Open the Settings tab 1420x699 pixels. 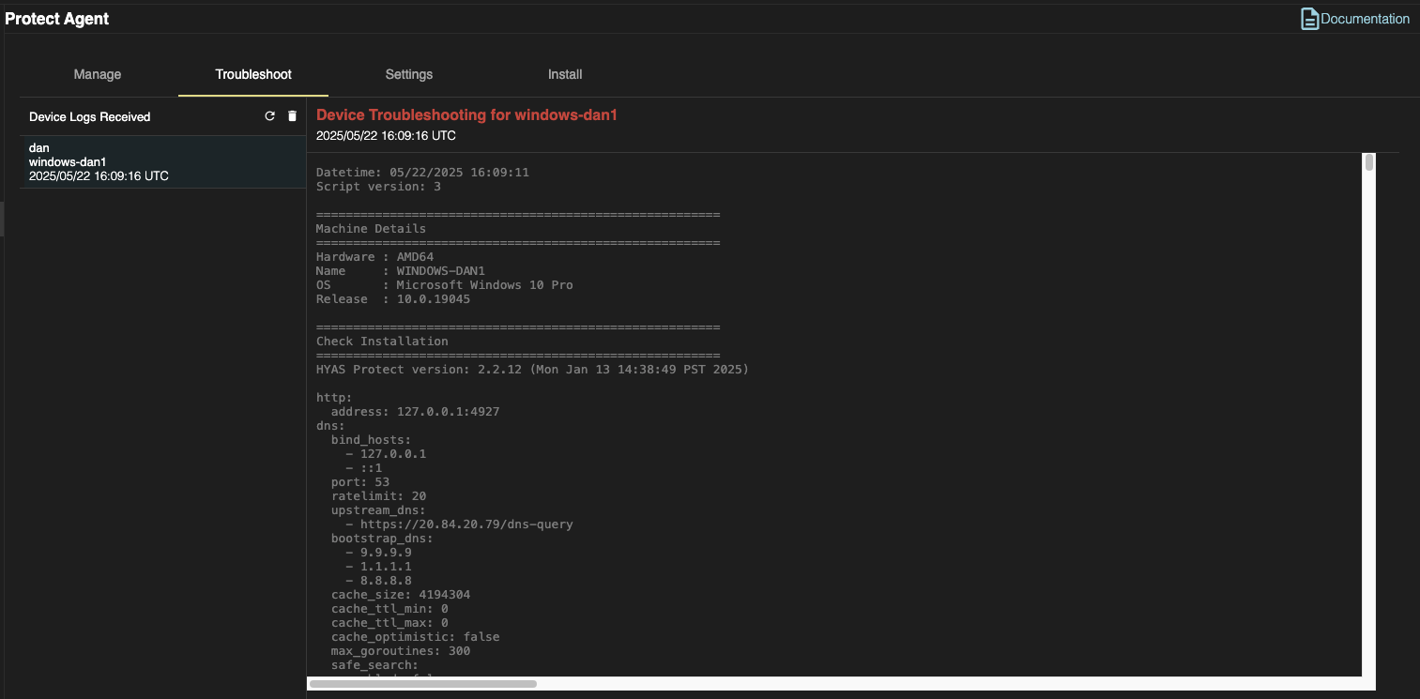(x=408, y=74)
